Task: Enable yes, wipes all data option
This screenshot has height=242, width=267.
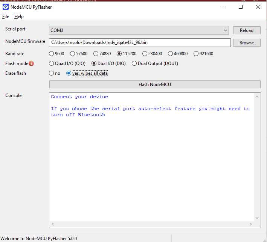Action: 69,73
